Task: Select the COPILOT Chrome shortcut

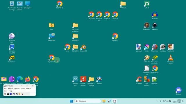Action: click(x=107, y=15)
